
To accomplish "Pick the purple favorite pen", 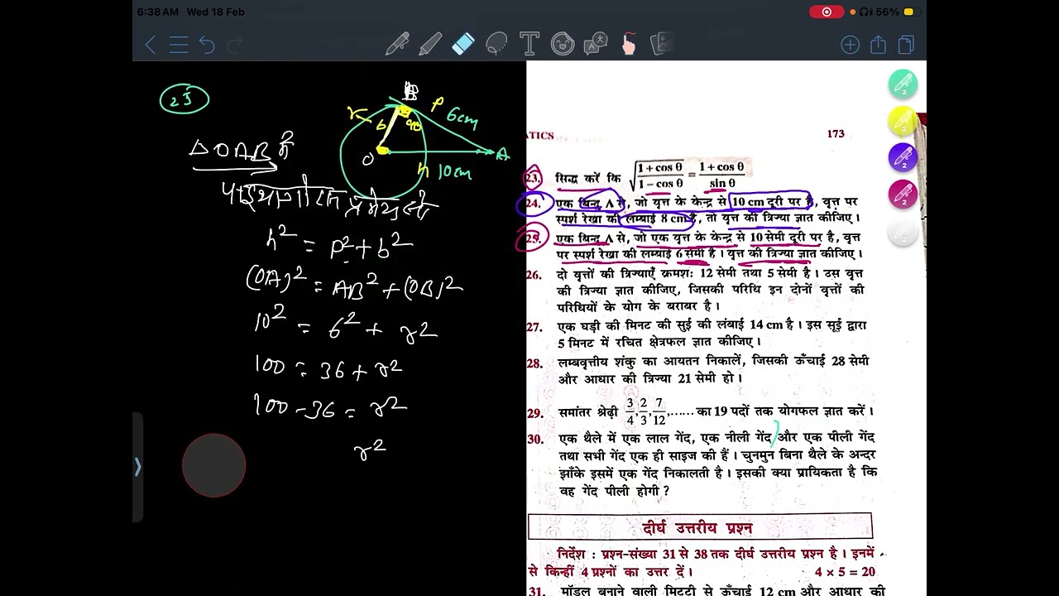I will point(903,158).
